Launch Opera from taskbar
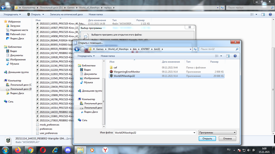Image resolution: width=275 pixels, height=154 pixels. coord(43,150)
